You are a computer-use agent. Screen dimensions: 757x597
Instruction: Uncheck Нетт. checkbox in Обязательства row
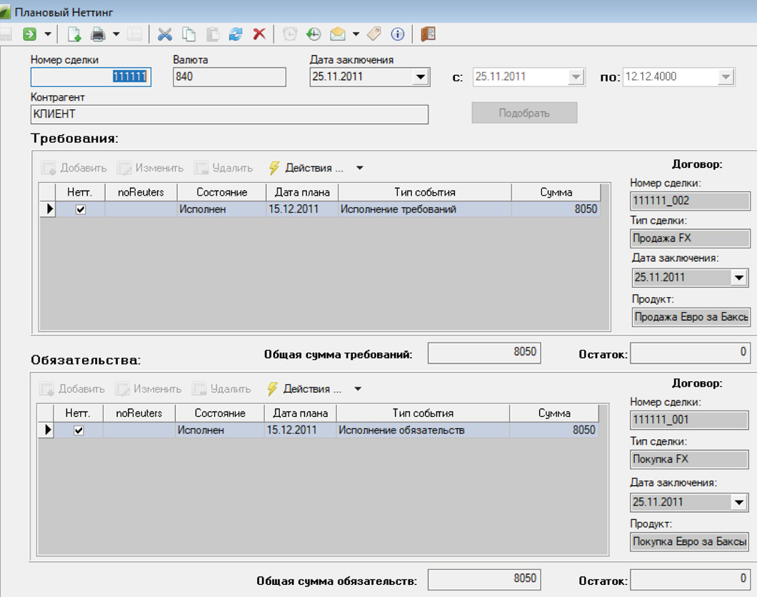click(x=79, y=431)
